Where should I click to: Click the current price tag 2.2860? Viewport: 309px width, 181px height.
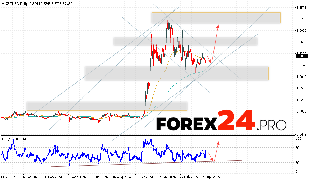point(301,56)
